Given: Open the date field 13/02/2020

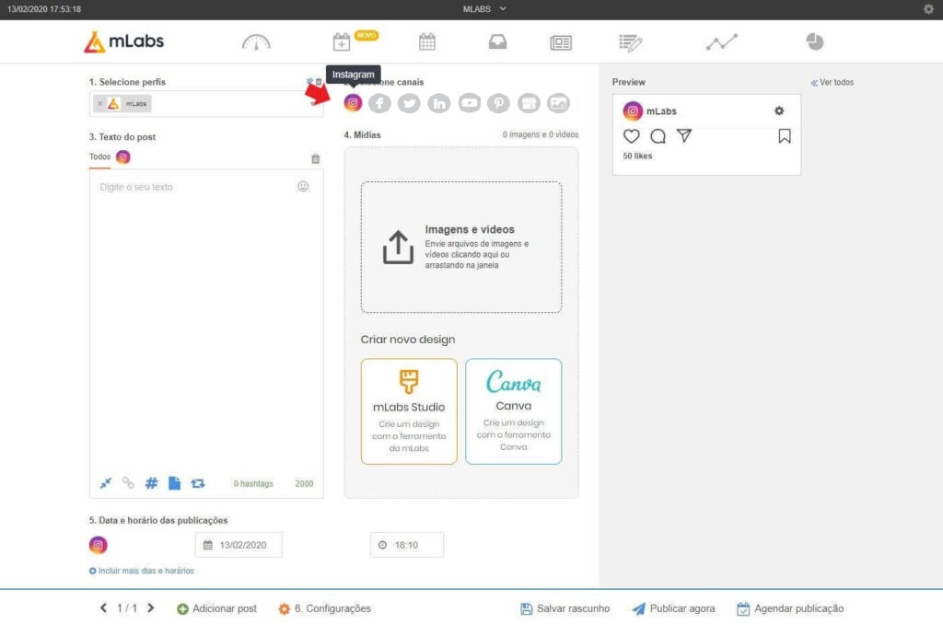Looking at the screenshot, I should [239, 545].
